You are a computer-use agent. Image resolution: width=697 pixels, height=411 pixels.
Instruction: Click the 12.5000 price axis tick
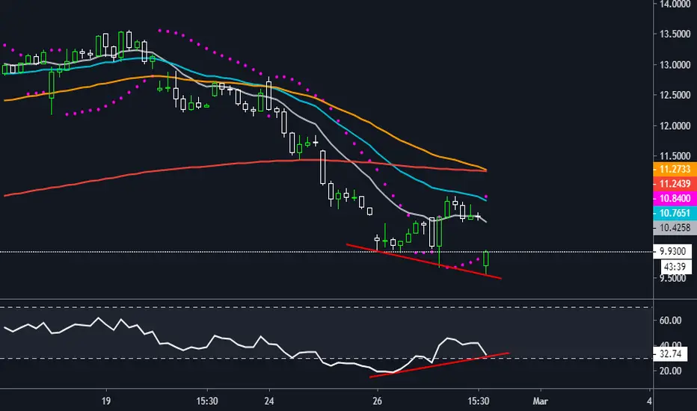click(675, 95)
